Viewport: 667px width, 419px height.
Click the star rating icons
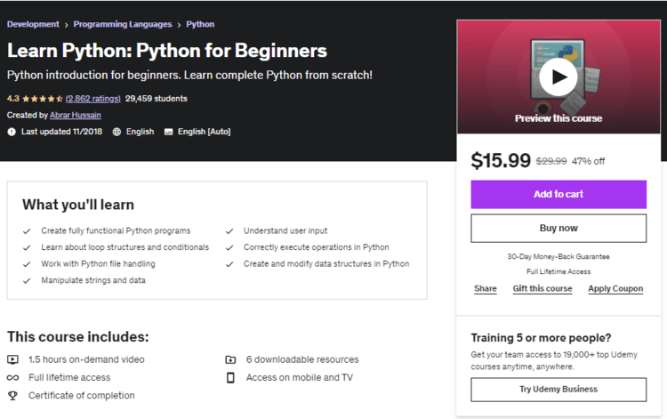coord(43,99)
